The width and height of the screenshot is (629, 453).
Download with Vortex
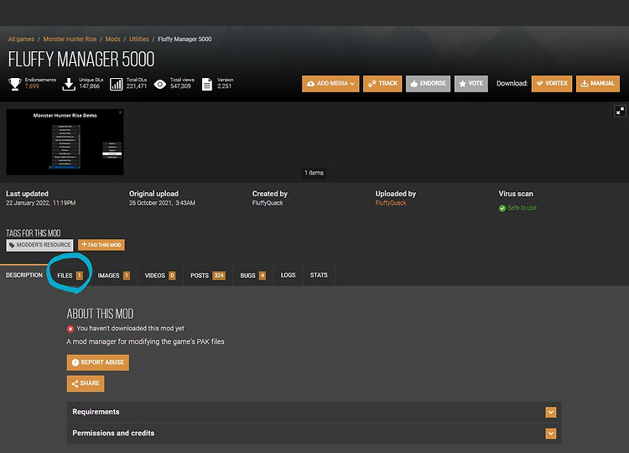(x=552, y=83)
